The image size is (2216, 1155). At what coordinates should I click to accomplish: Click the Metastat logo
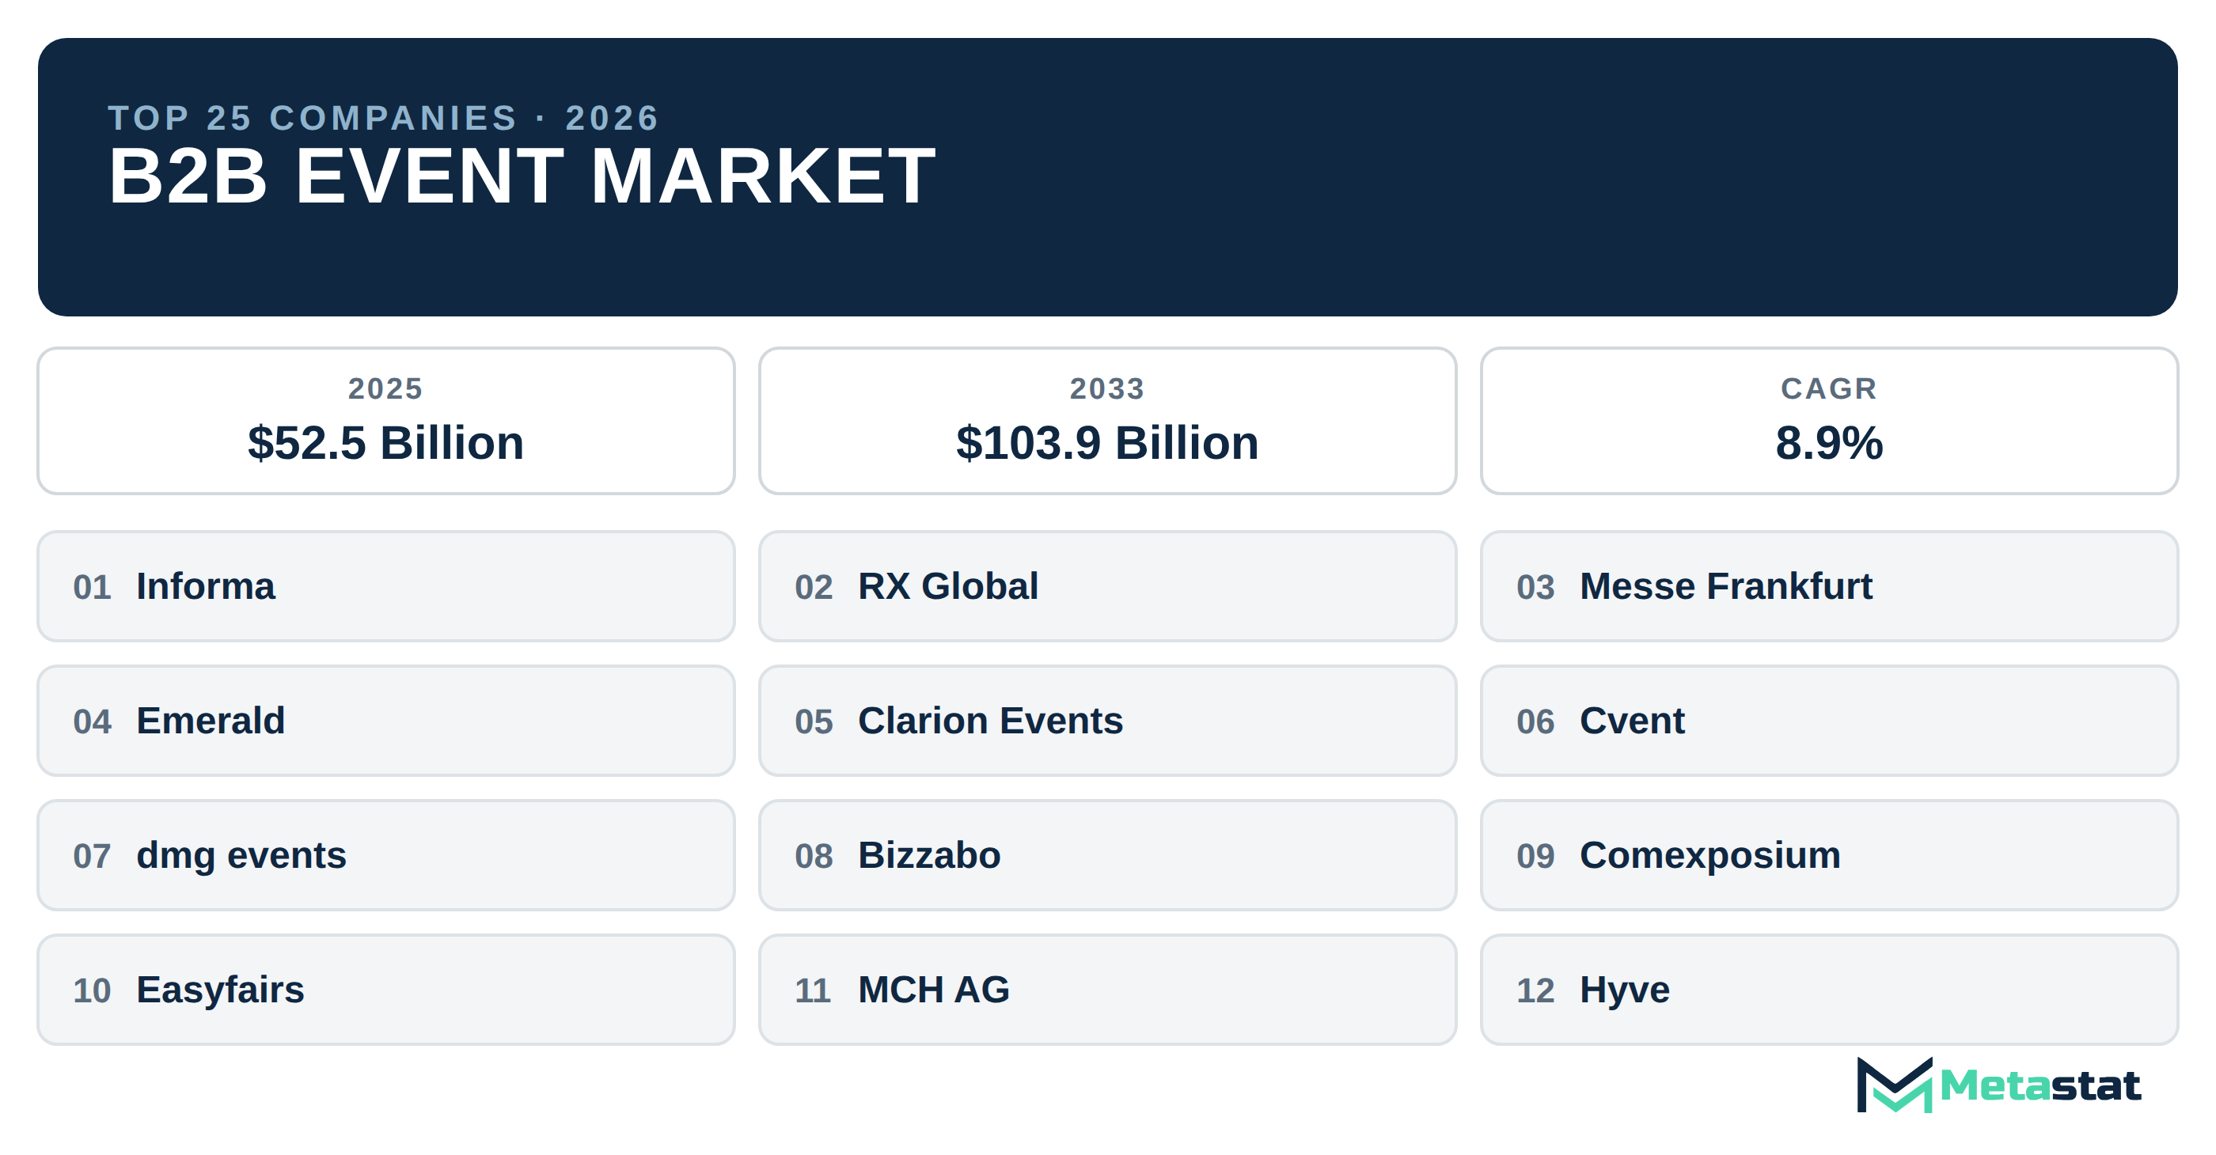[1998, 1085]
